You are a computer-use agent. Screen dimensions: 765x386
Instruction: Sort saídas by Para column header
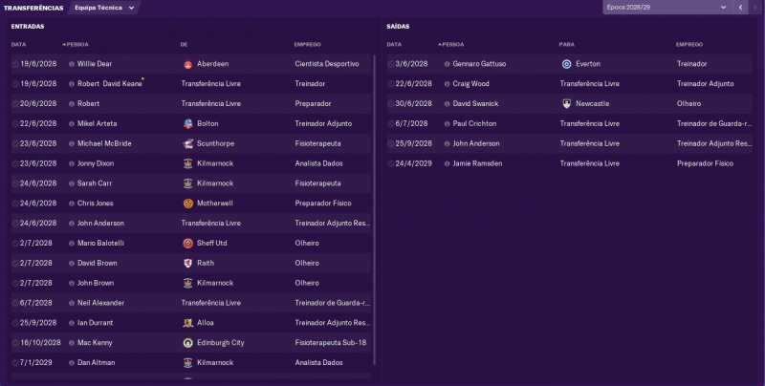click(x=566, y=44)
